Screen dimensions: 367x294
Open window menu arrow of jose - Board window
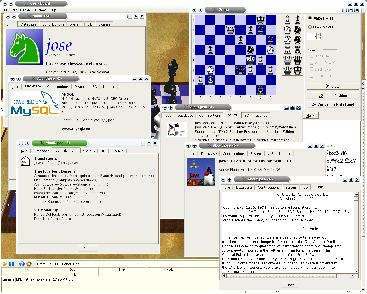5,4
